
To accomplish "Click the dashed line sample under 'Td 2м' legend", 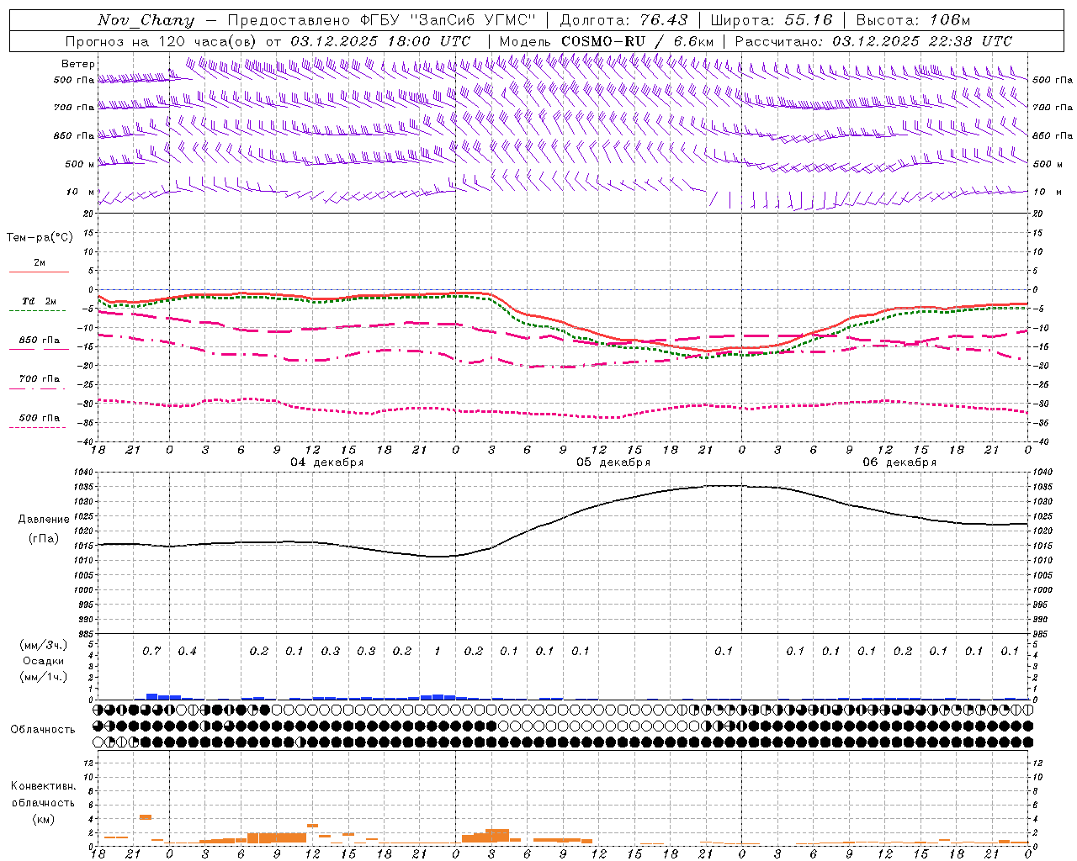I will pyautogui.click(x=38, y=311).
